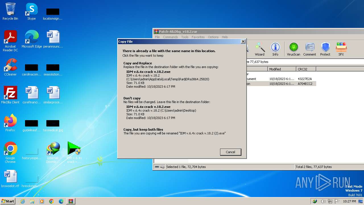Click the 10:27 PM taskbar clock

click(x=349, y=201)
